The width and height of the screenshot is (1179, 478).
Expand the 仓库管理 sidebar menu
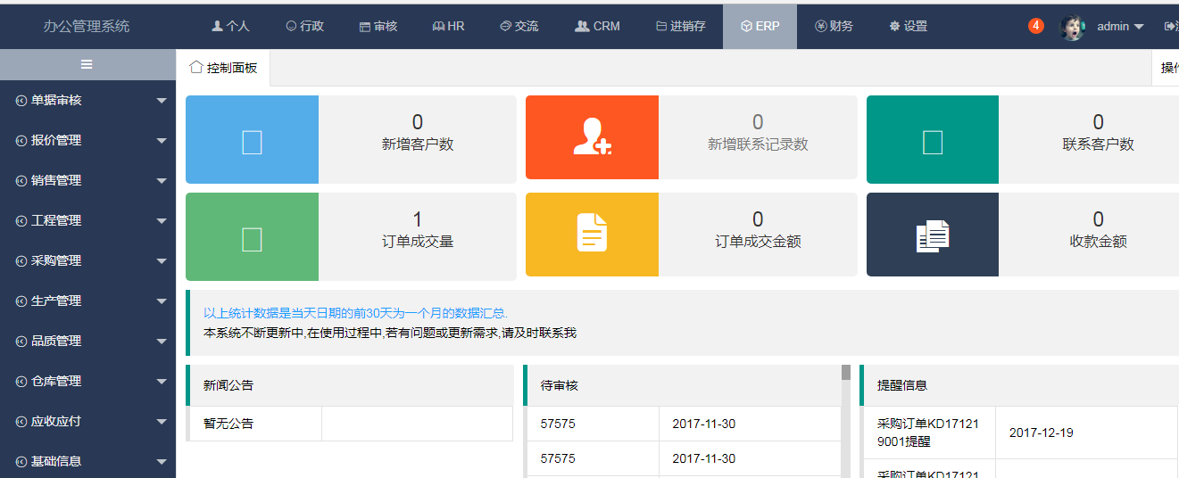[x=87, y=381]
